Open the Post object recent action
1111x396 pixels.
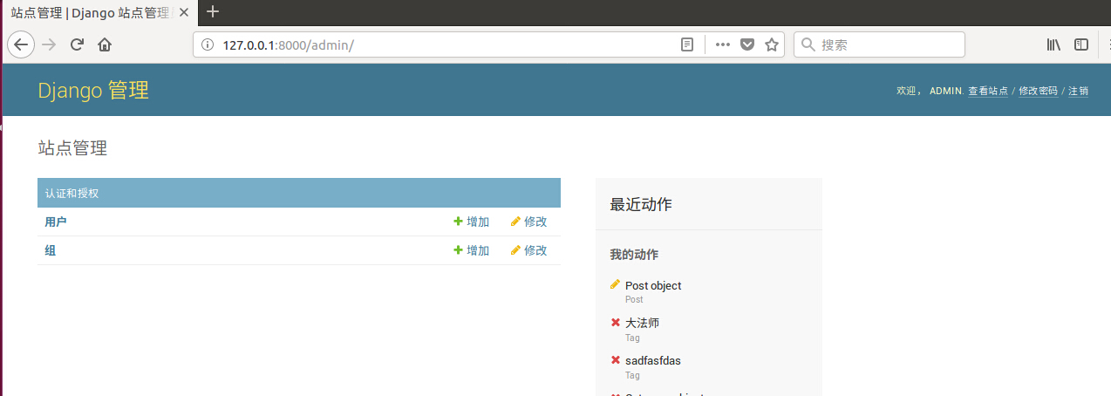(x=653, y=285)
